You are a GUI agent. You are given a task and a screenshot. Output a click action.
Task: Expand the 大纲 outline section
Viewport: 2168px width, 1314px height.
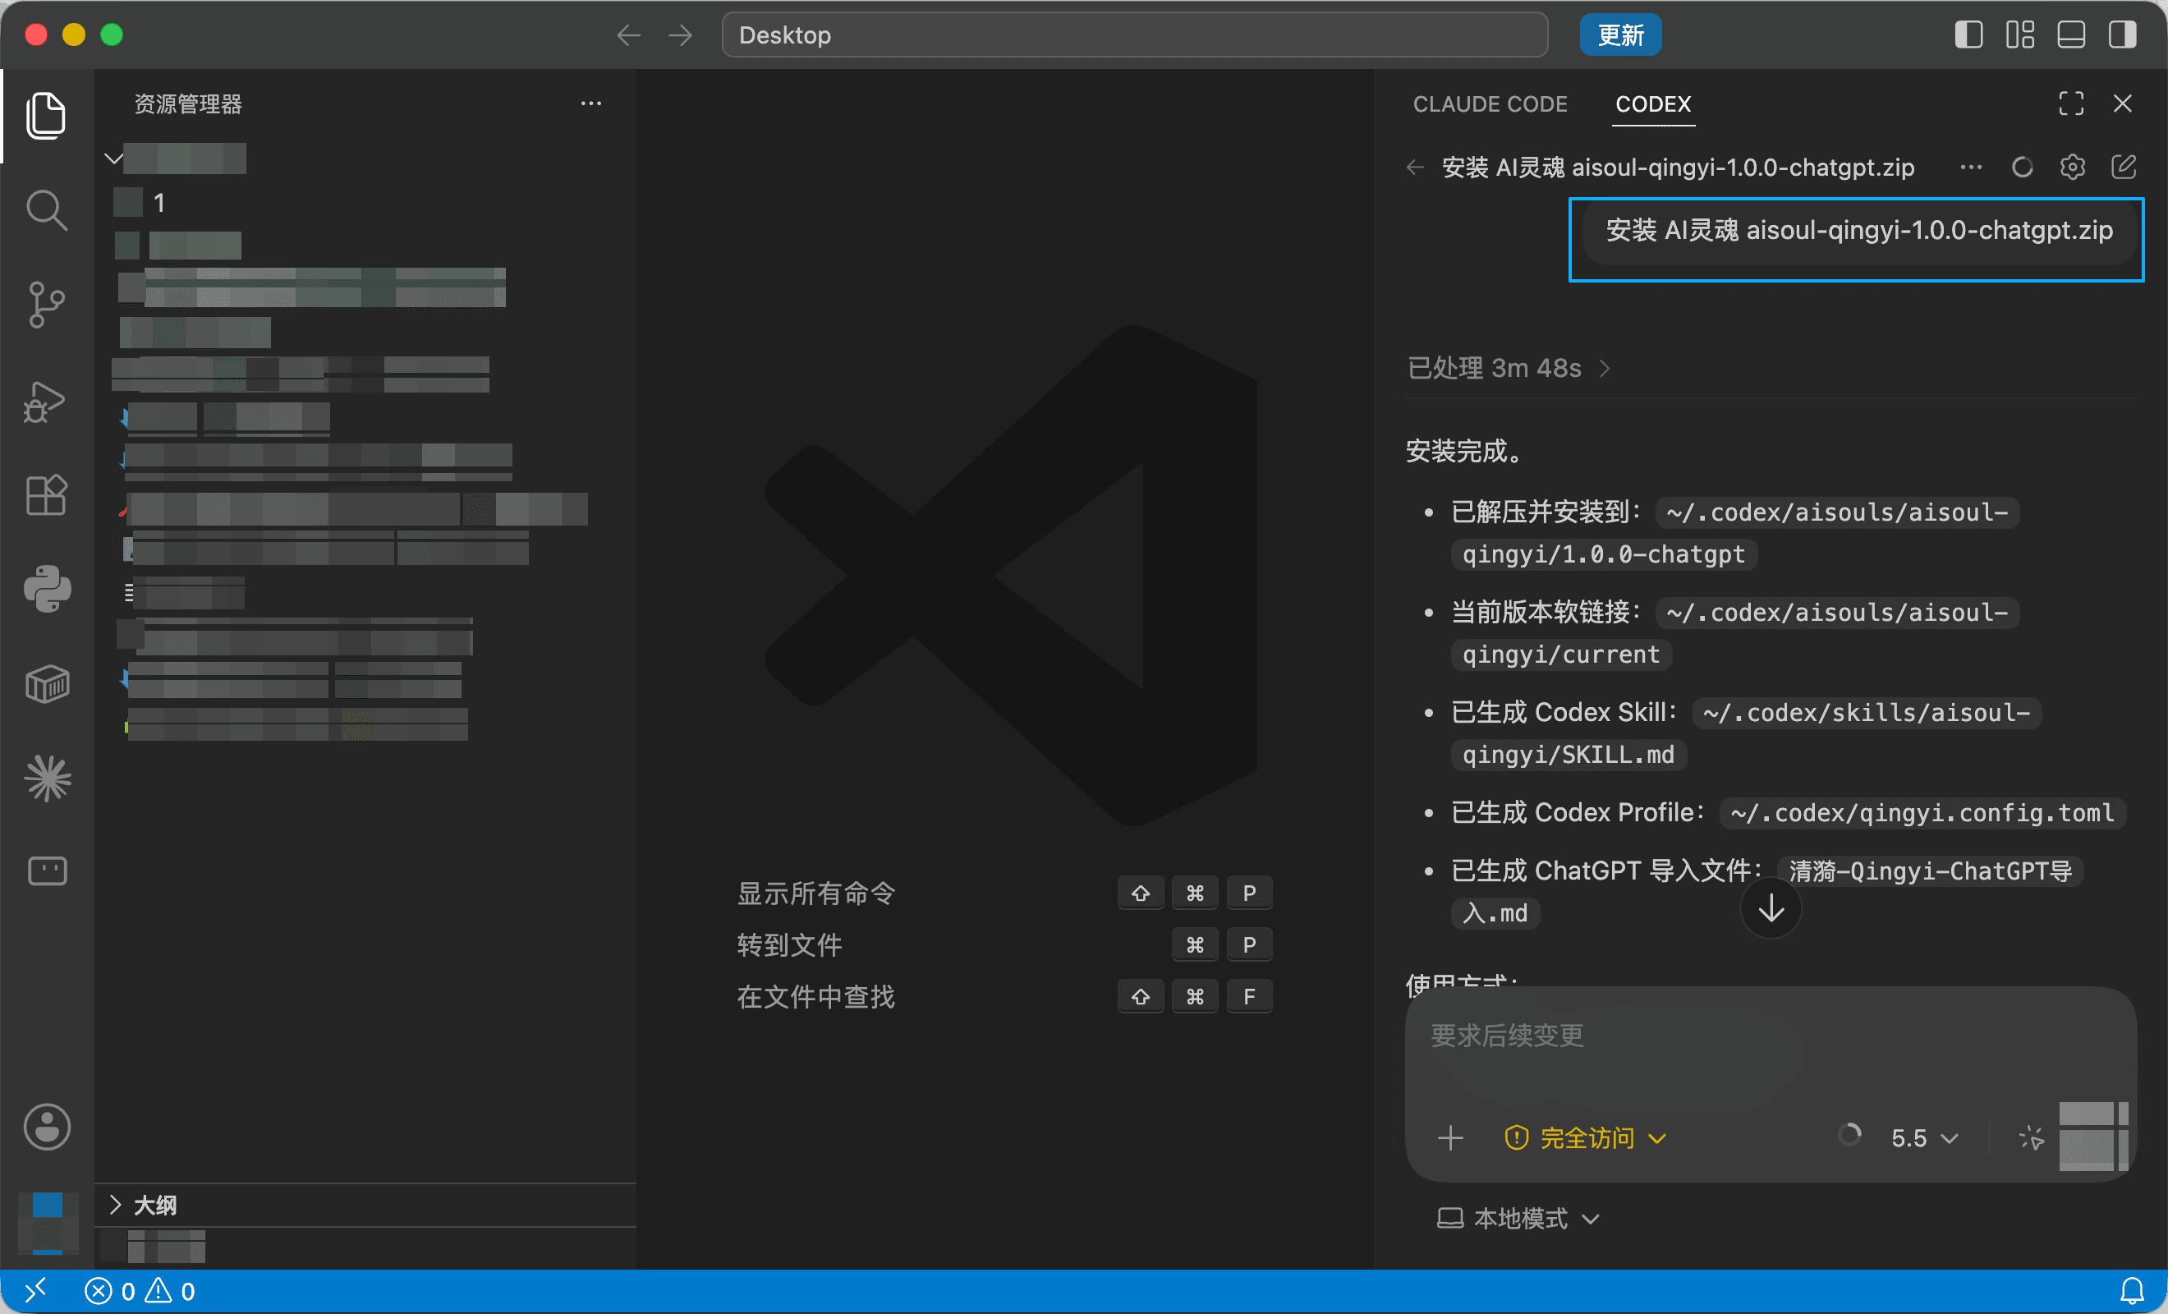click(365, 1205)
